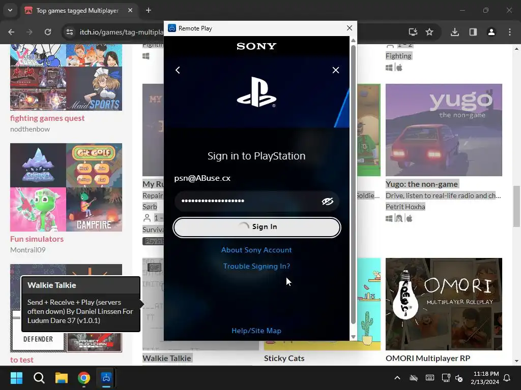Open fighting games quest collection link
This screenshot has height=390, width=521.
tap(47, 118)
